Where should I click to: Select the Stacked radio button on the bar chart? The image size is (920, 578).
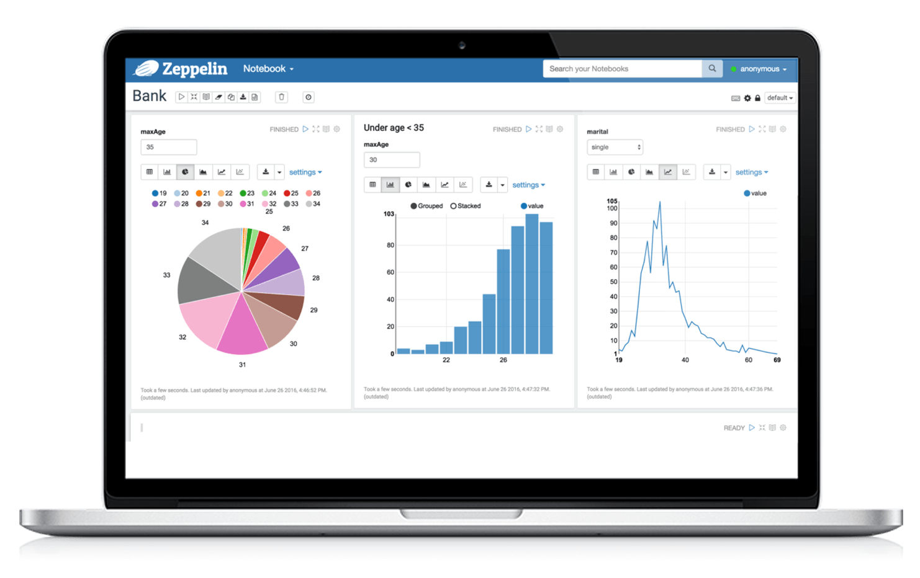point(453,205)
